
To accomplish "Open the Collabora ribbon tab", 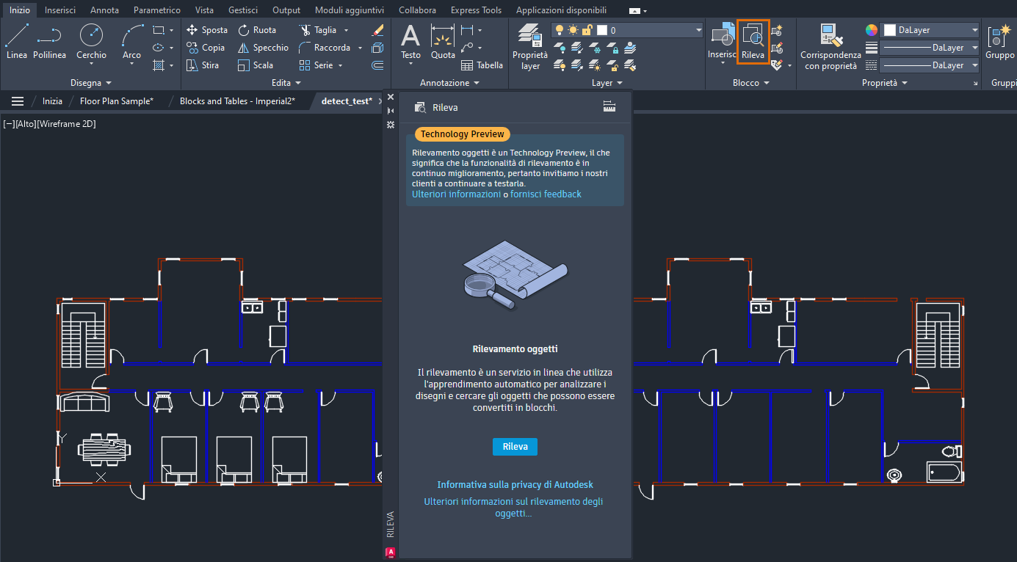I will click(x=417, y=10).
